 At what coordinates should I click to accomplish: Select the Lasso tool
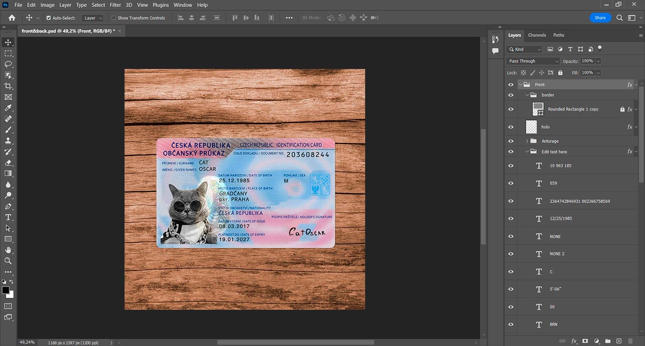[8, 64]
